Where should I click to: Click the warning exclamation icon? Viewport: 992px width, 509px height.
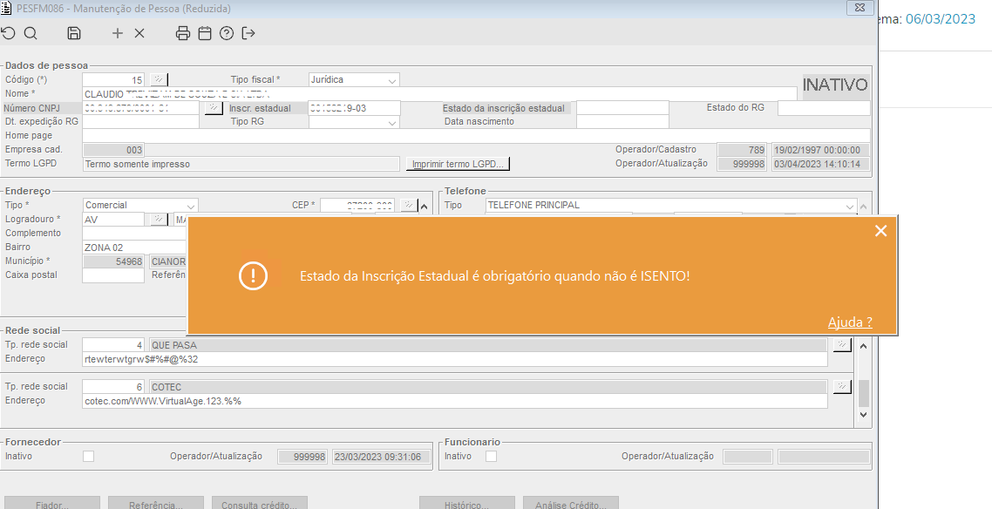[253, 275]
